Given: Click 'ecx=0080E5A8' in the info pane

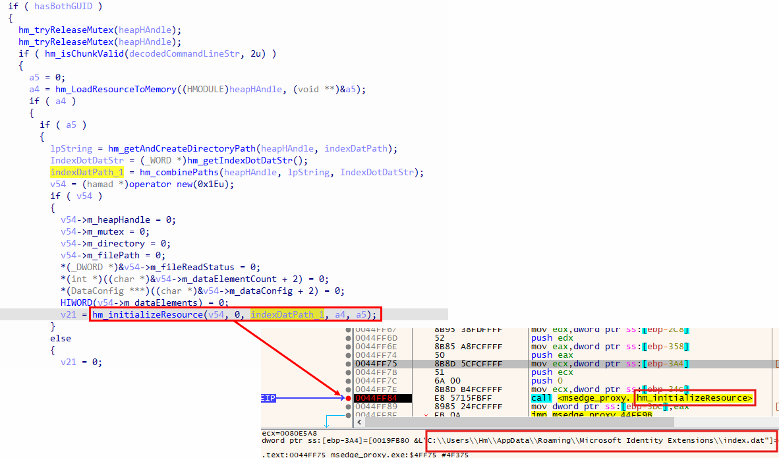Looking at the screenshot, I should point(289,433).
